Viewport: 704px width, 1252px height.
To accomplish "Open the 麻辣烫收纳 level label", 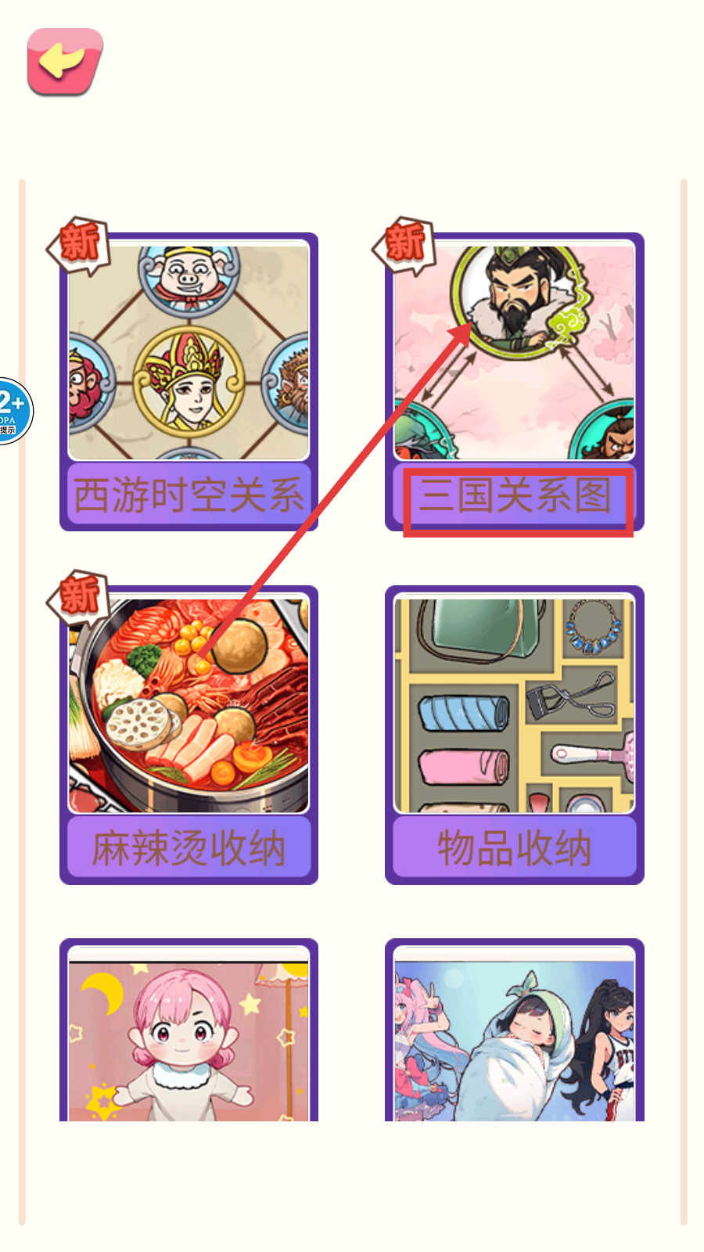I will tap(189, 848).
